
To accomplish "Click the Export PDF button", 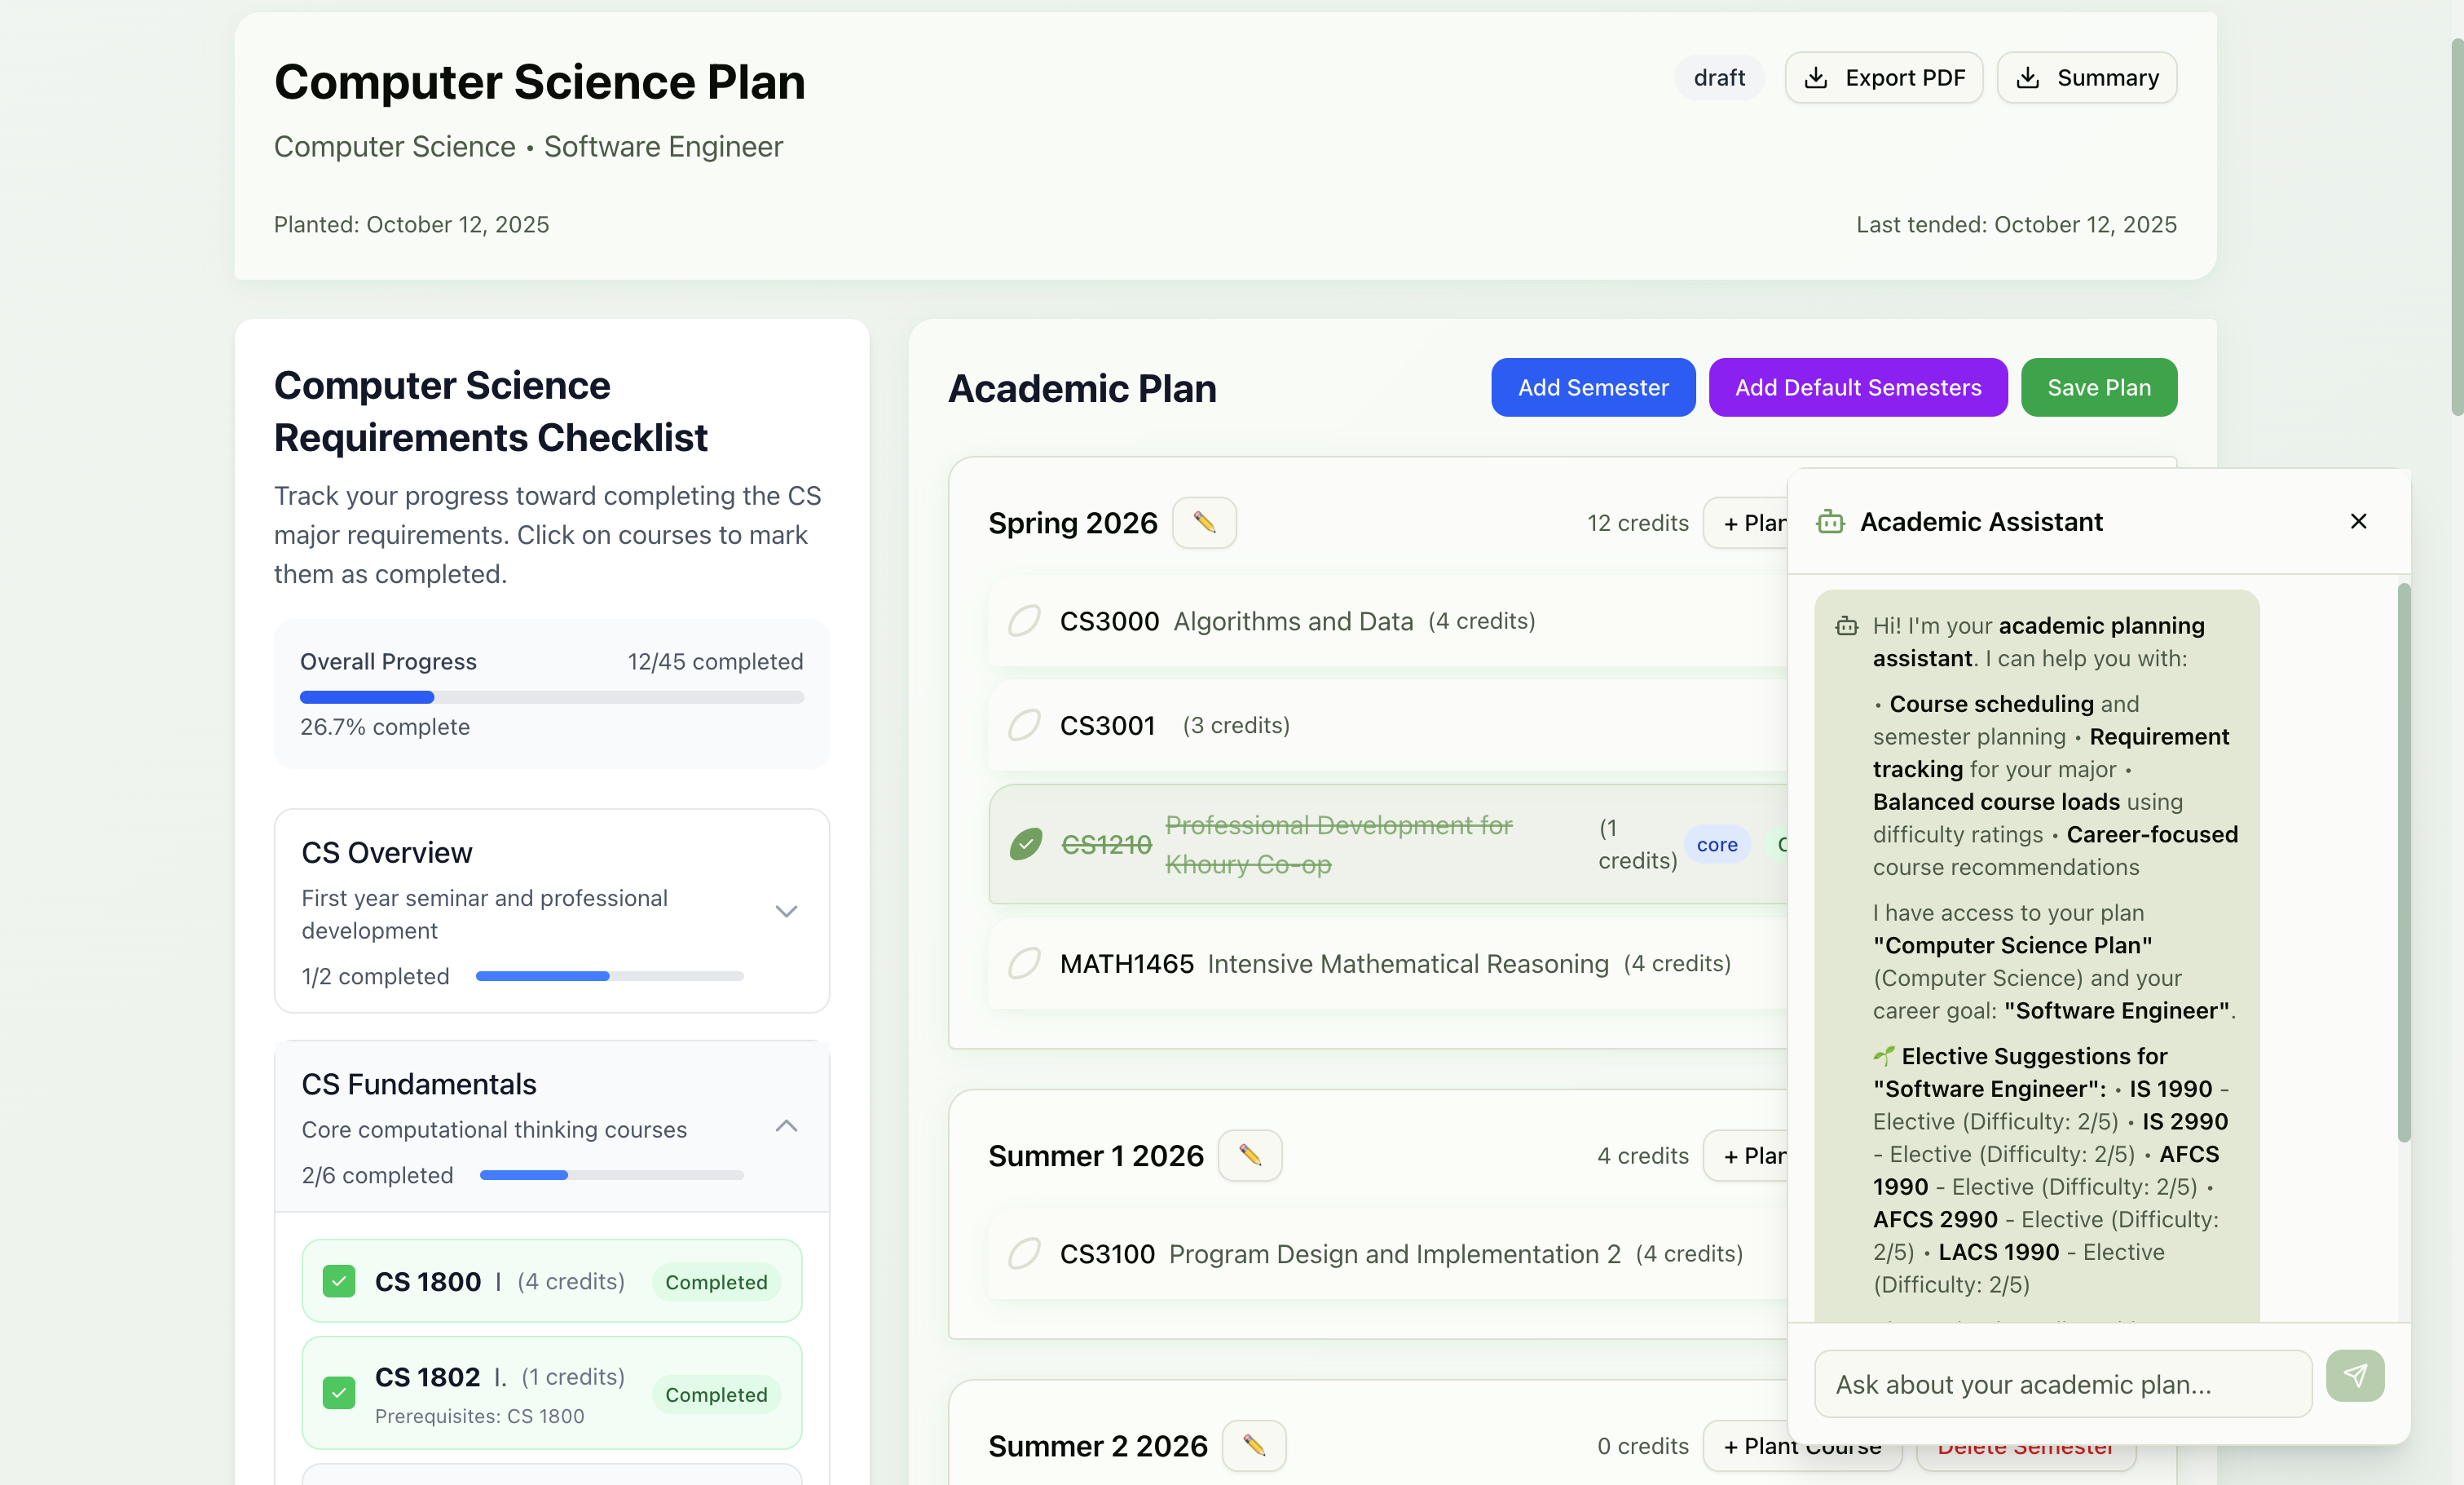I will click(x=1883, y=77).
